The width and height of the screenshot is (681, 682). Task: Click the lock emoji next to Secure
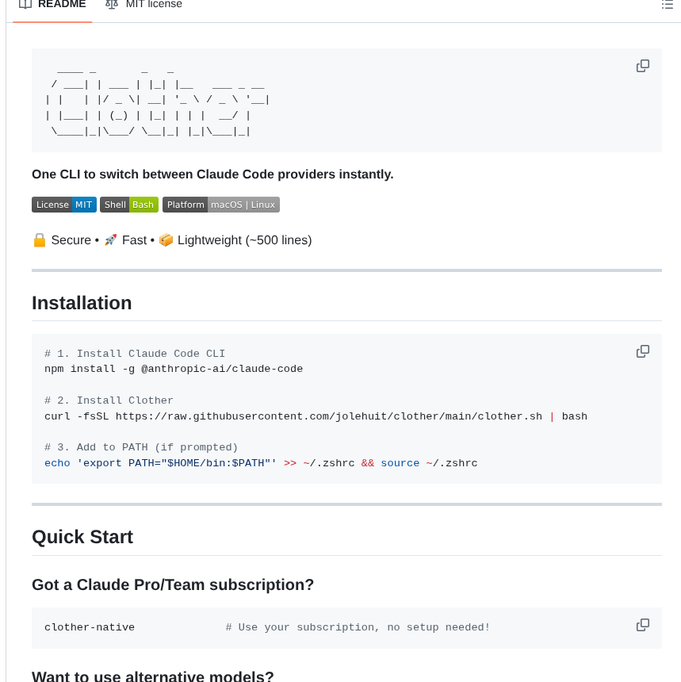[38, 239]
